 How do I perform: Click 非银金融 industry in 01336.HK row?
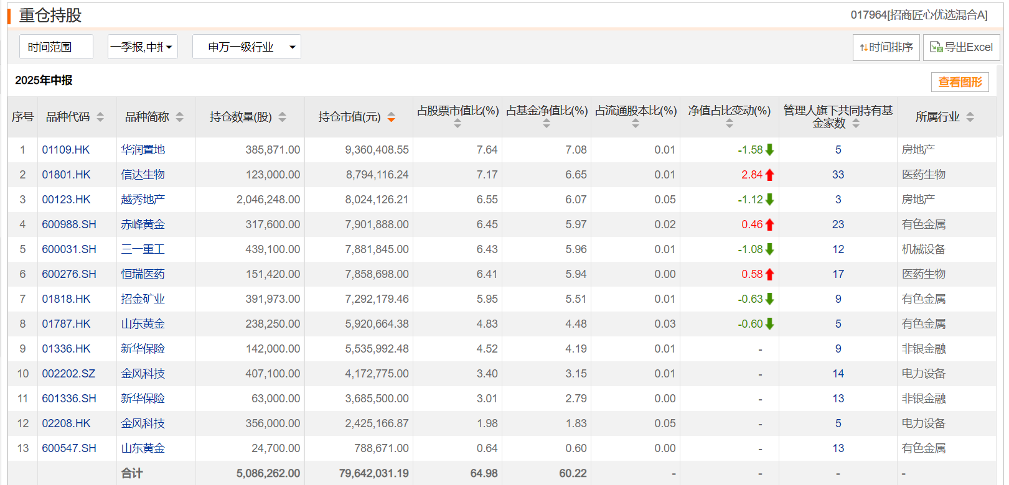point(924,349)
